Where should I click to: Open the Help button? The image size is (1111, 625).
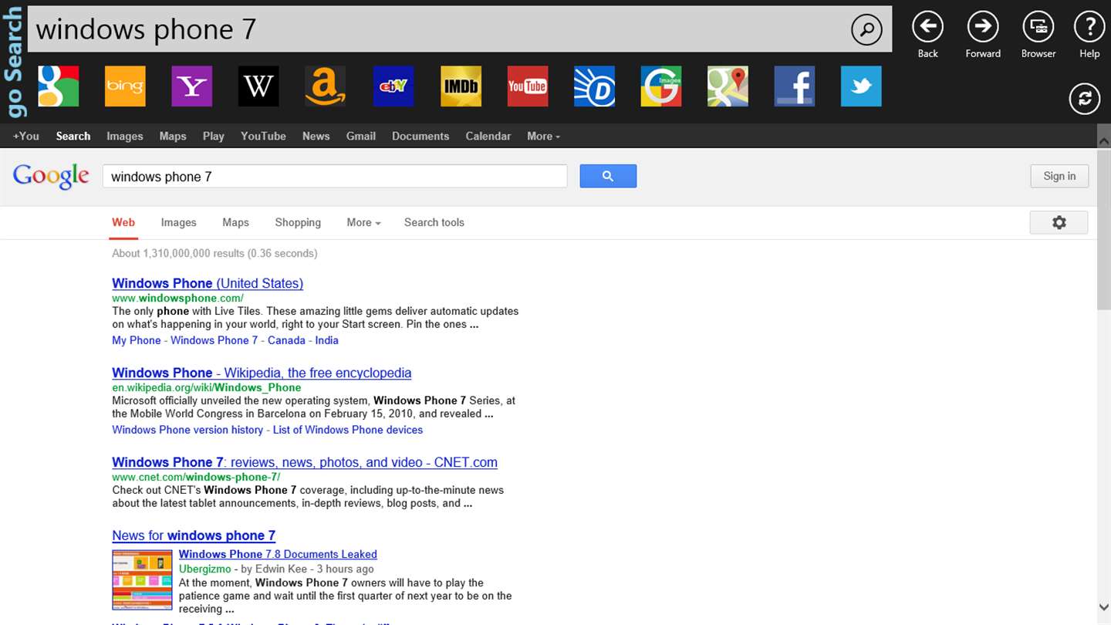click(1089, 27)
